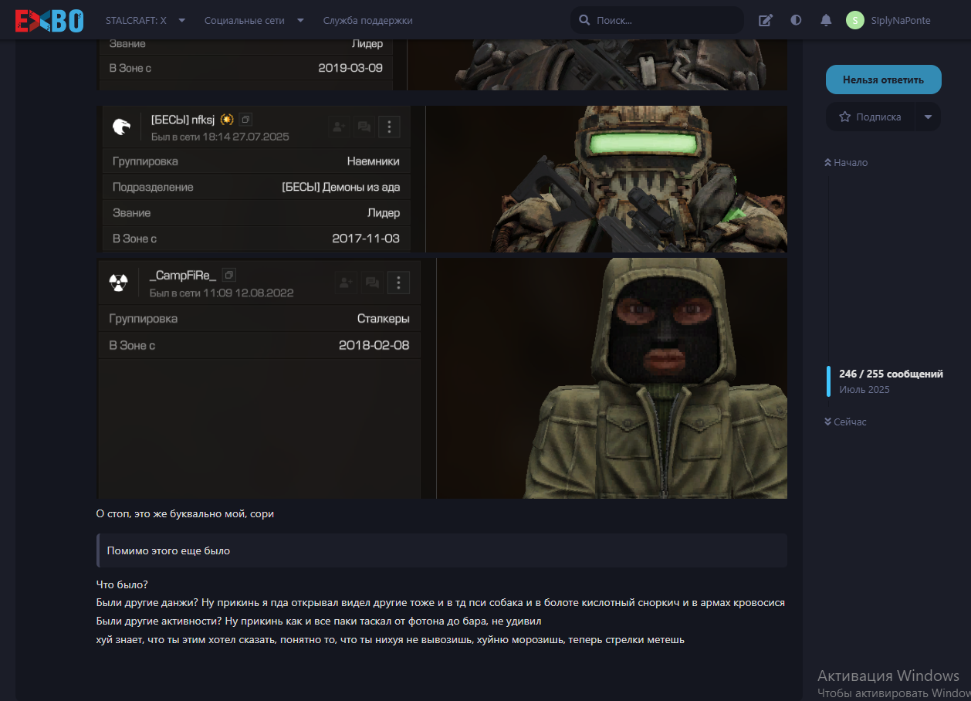Screen dimensions: 971x701
Task: Click the magnifier icon in search bar
Action: (584, 20)
